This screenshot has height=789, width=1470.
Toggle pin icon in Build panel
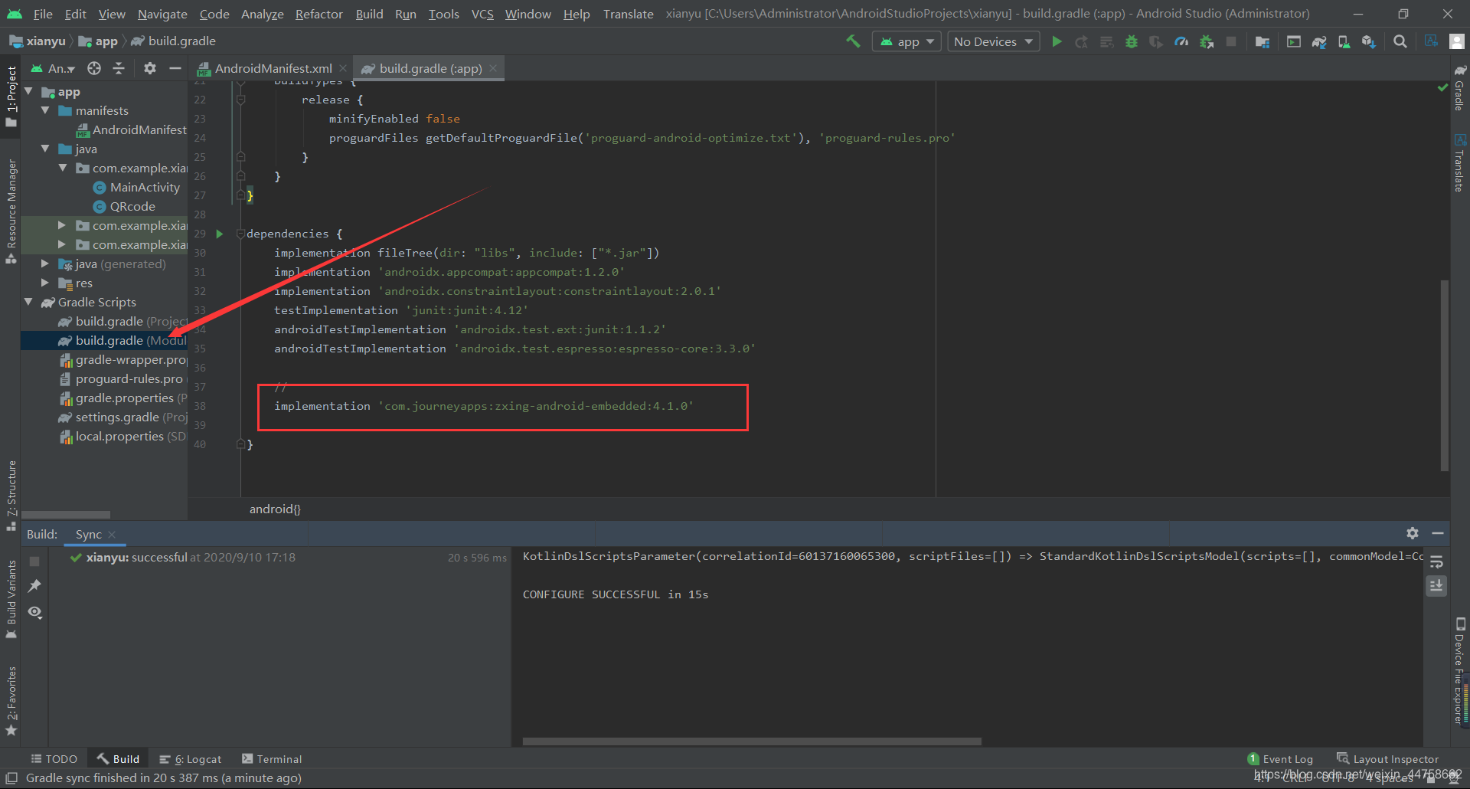point(34,586)
